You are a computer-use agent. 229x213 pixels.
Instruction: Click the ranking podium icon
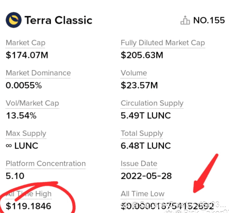point(185,21)
